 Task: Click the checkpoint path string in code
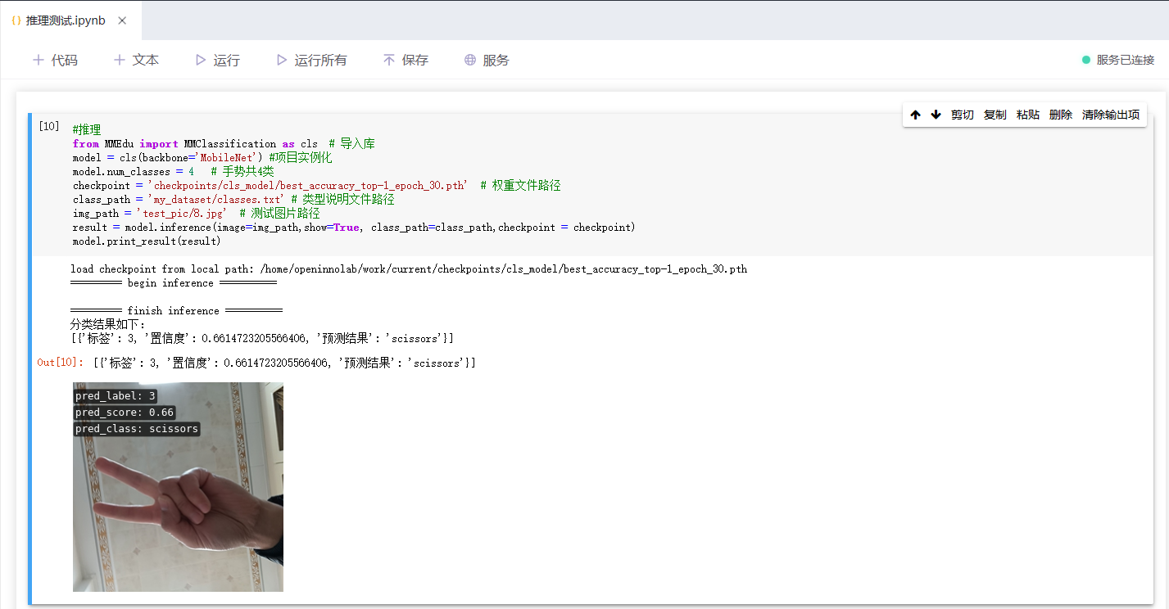308,185
